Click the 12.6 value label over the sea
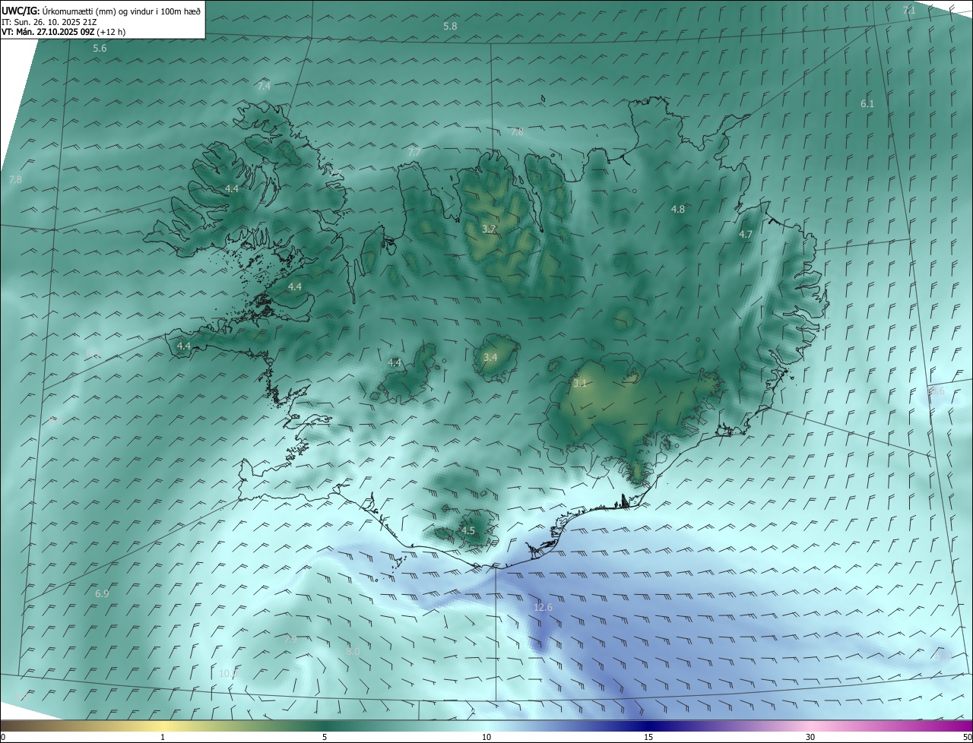Viewport: 973px width, 743px height. point(543,607)
